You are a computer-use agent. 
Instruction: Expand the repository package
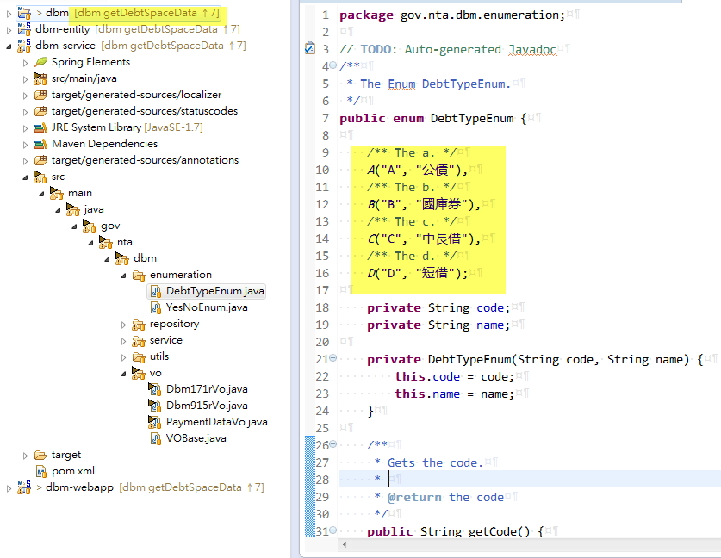click(123, 325)
